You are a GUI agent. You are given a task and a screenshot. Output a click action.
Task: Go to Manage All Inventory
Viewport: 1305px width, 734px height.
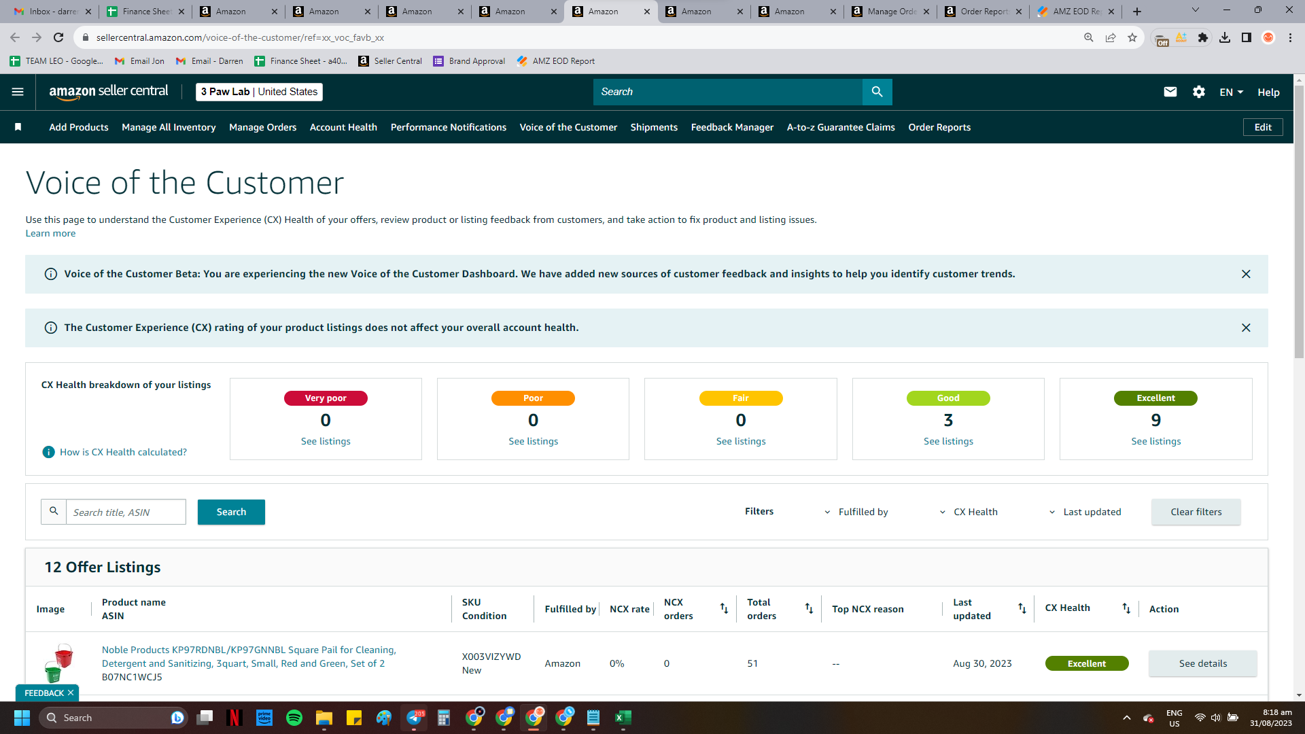point(169,127)
